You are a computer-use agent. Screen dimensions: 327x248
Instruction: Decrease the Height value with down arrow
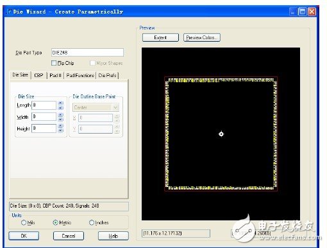pyautogui.click(x=61, y=130)
